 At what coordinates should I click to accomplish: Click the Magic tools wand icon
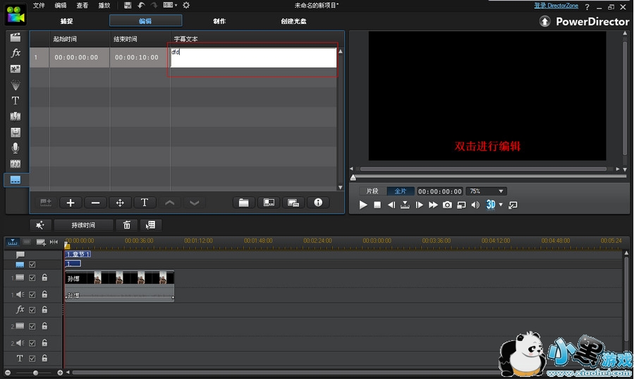tap(40, 225)
